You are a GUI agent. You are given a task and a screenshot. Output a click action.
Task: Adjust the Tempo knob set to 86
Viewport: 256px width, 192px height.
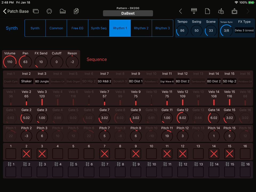[x=182, y=30]
